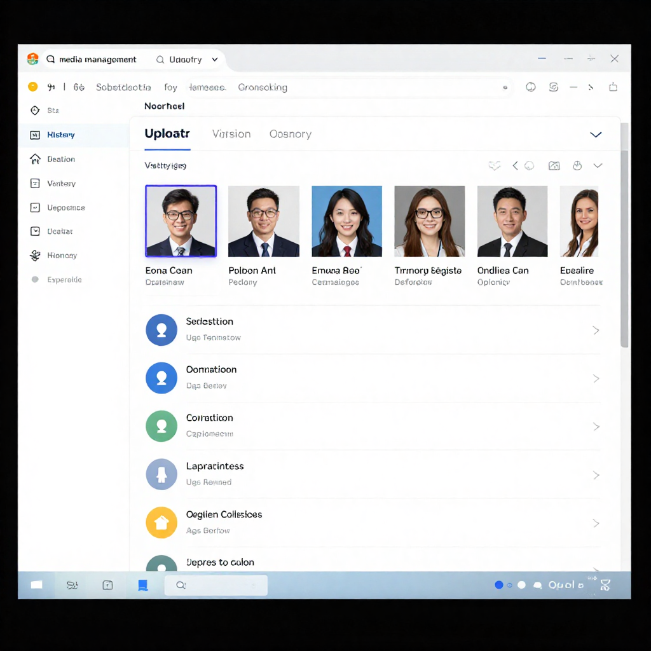The height and width of the screenshot is (651, 651).
Task: Click the image icon in Vsattyigey toolbar
Action: click(554, 166)
